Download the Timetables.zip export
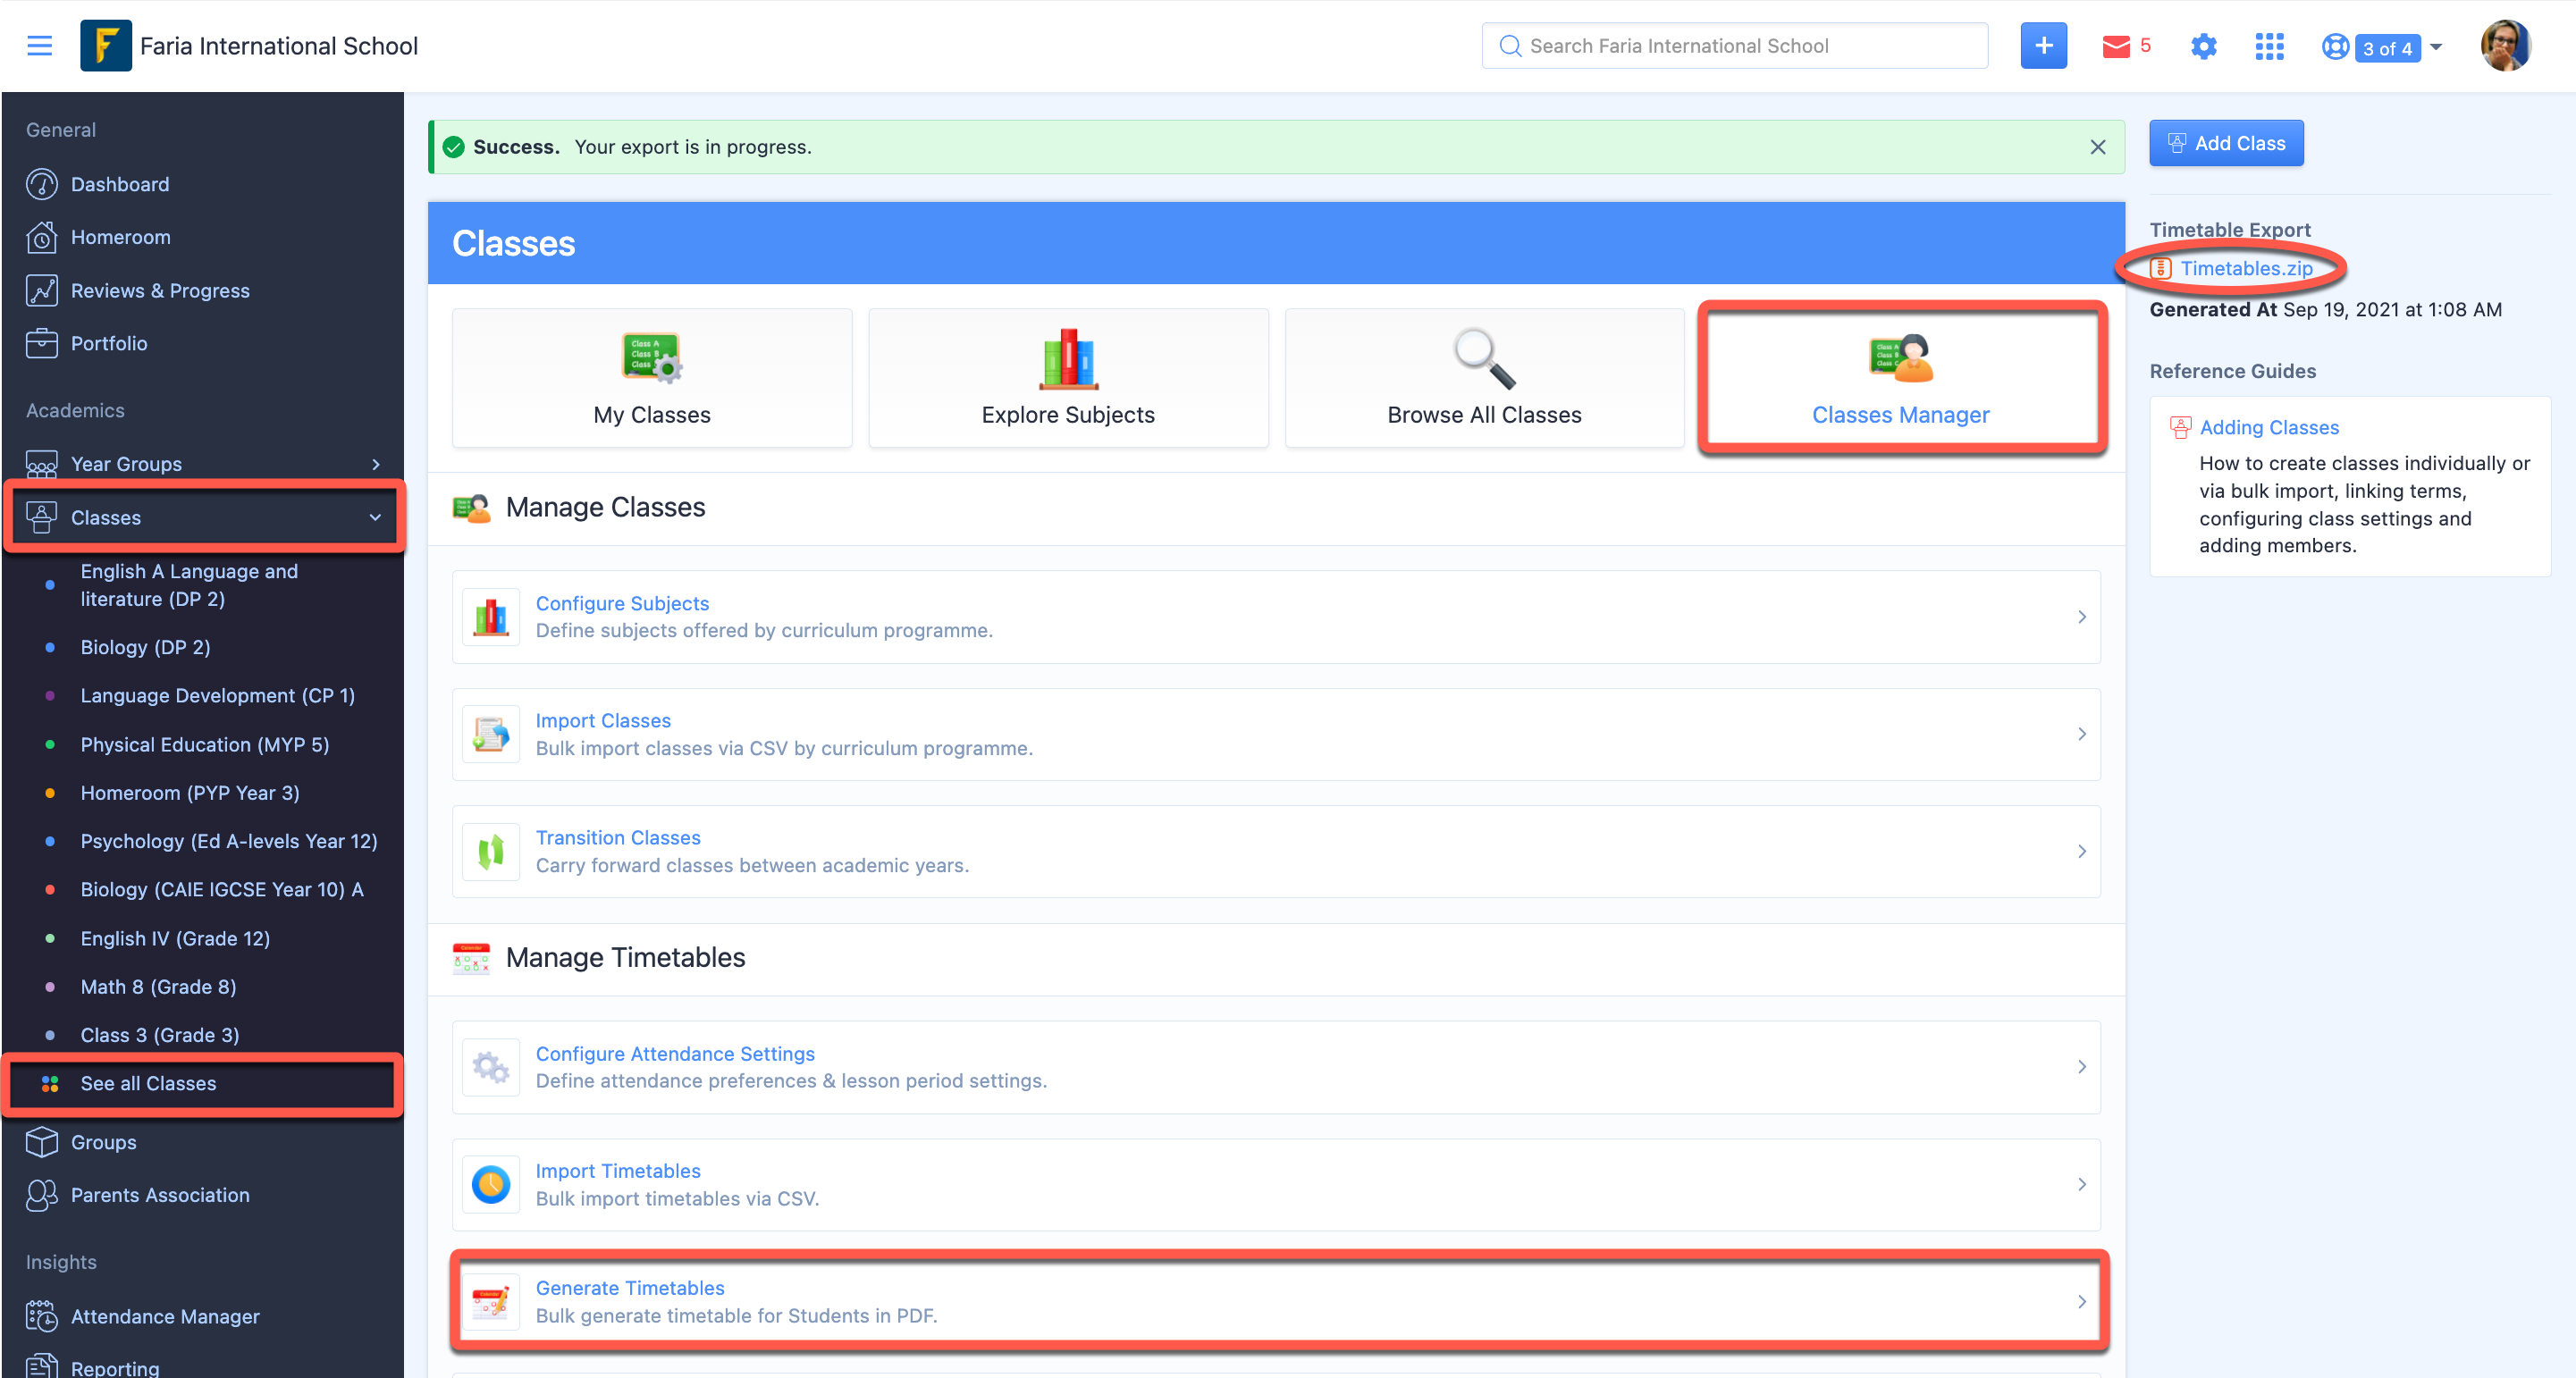 point(2248,268)
